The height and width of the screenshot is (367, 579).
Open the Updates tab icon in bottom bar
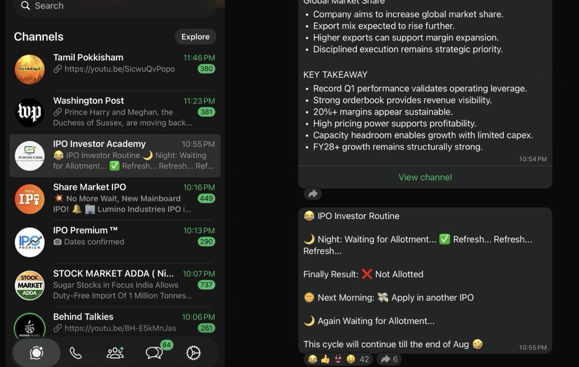tap(37, 353)
